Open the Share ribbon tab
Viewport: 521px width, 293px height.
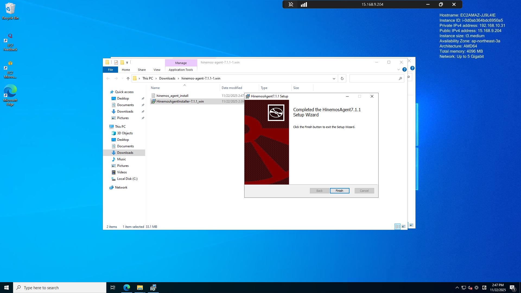[141, 70]
